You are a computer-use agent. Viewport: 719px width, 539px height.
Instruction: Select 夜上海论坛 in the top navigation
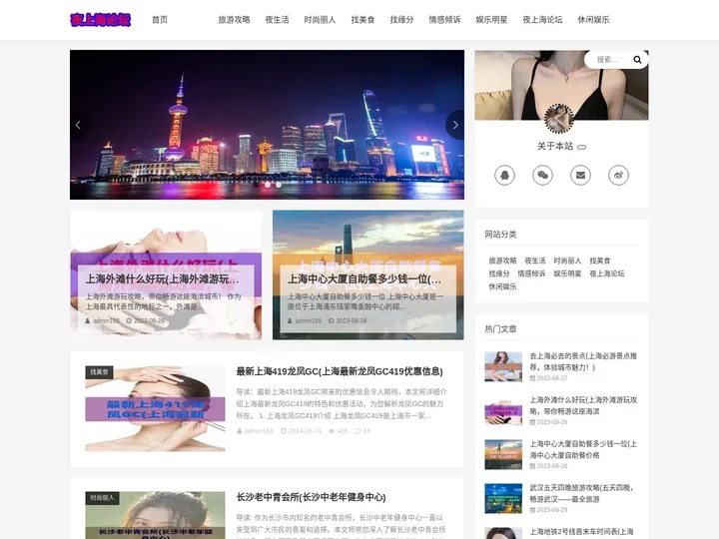(x=542, y=20)
